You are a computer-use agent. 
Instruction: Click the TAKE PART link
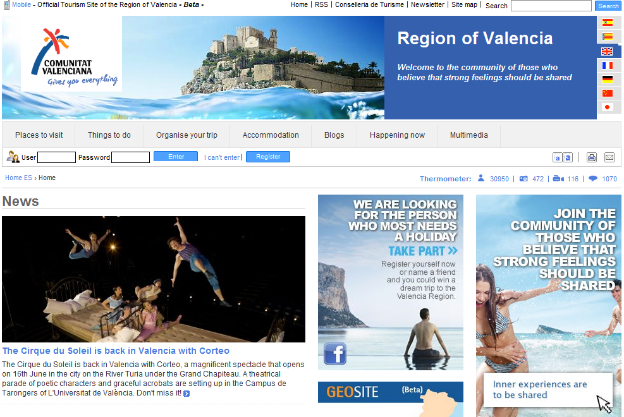tap(423, 251)
